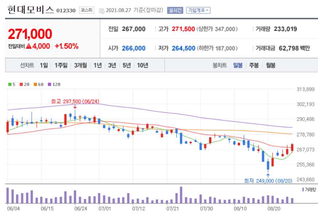Select the 3년 line chart tab
This screenshot has width=318, height=213.
[x=112, y=65]
